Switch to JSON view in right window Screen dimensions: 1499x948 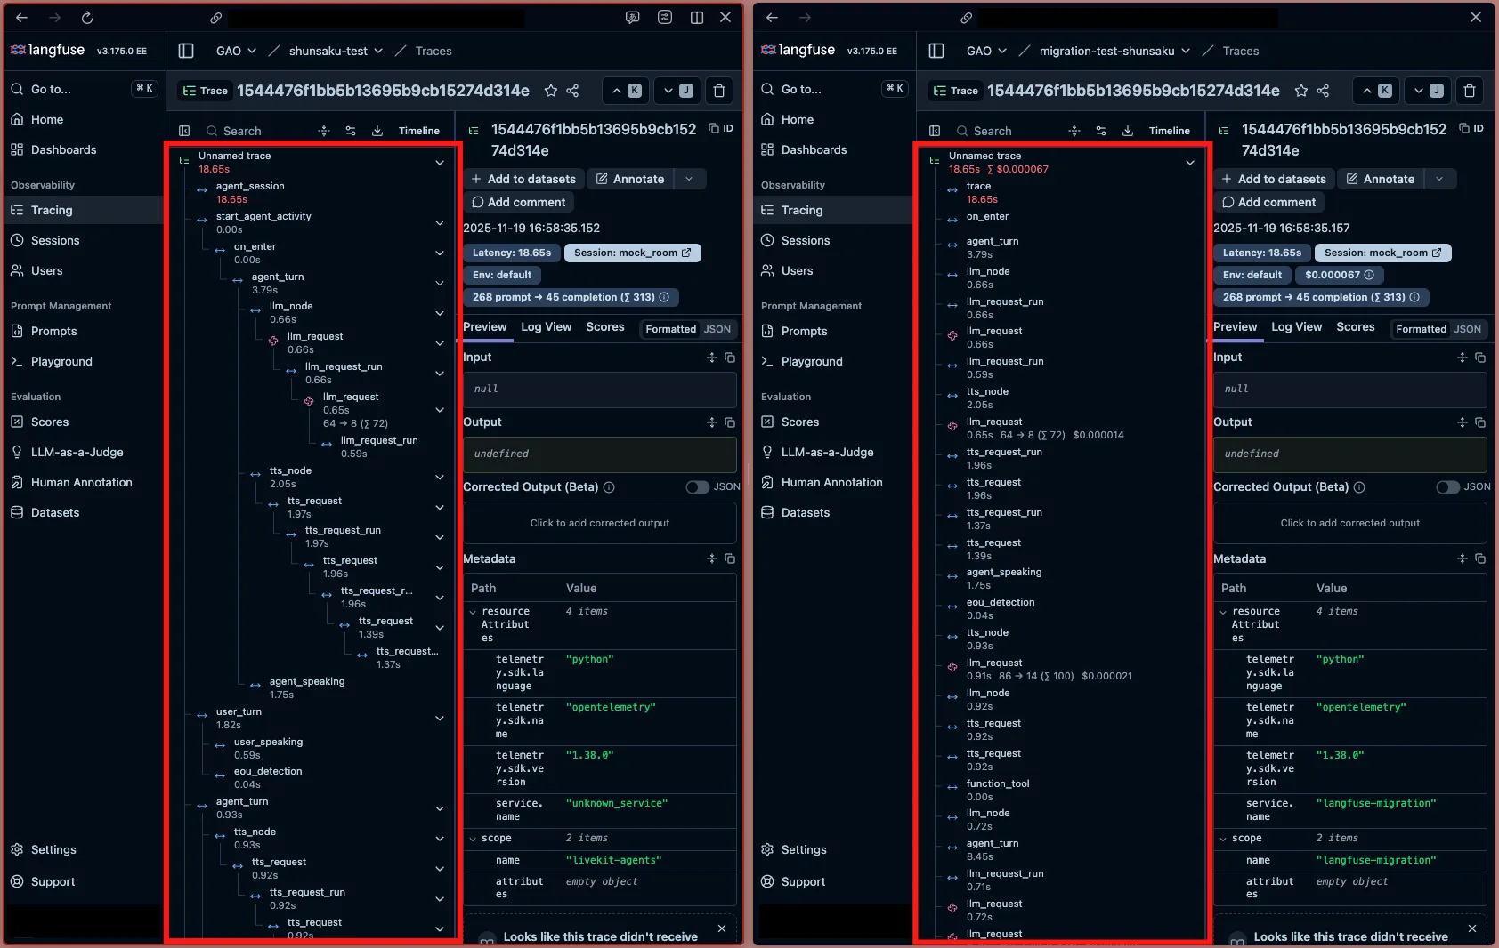pos(1468,329)
